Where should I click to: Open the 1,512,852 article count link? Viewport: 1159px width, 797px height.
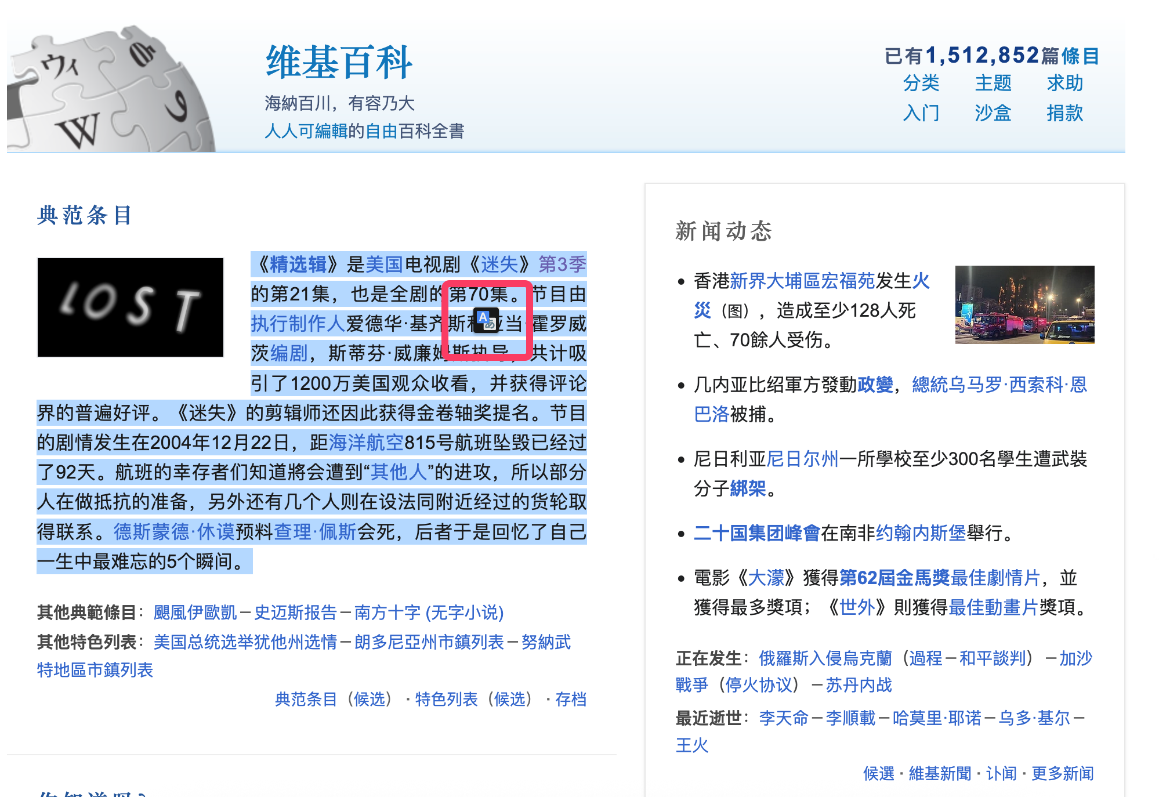(981, 56)
